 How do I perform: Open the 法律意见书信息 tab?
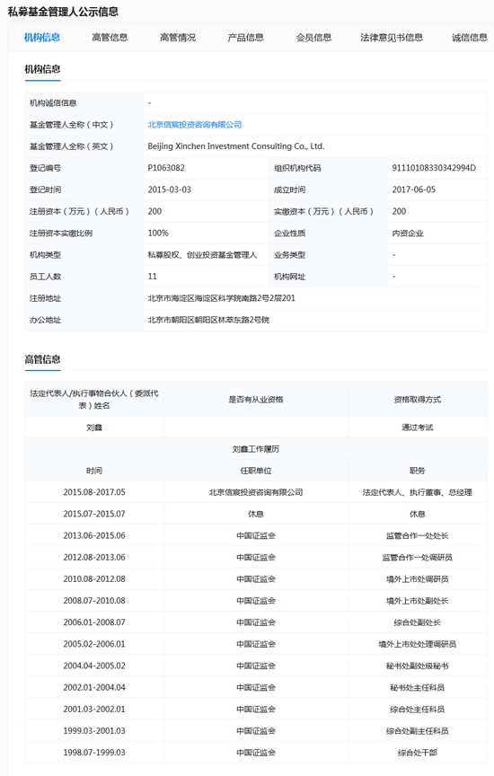coord(392,37)
